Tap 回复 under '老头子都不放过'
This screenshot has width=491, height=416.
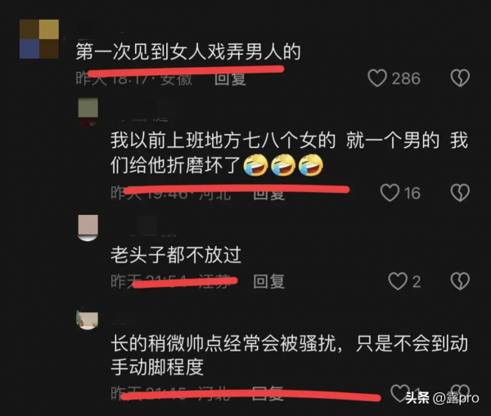coord(269,281)
